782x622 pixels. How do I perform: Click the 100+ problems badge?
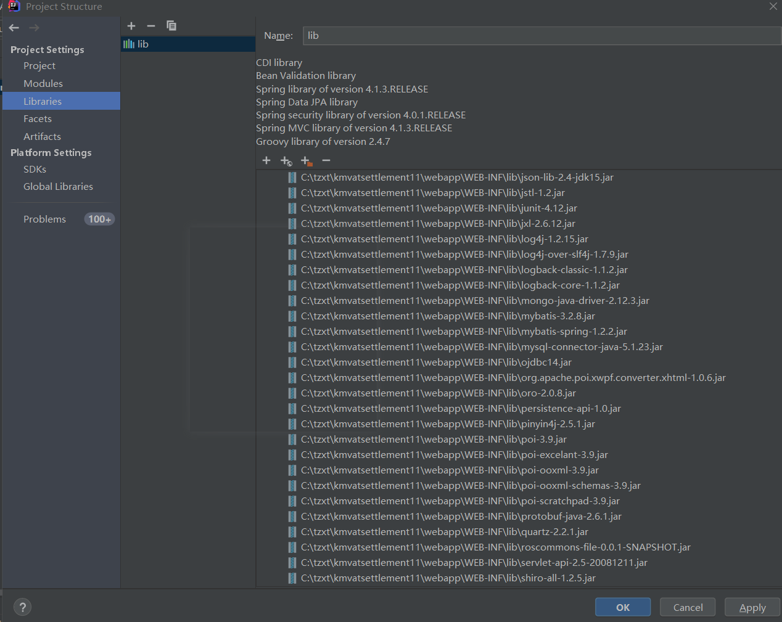99,219
